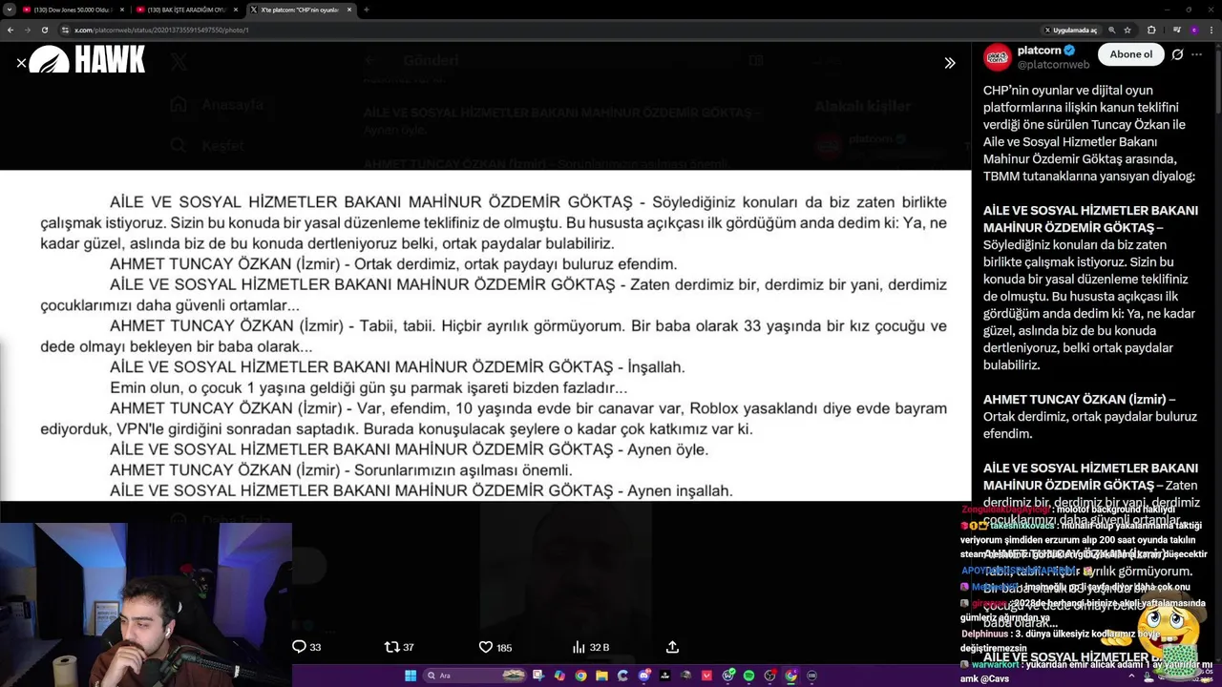Reload the page with the refresh icon
Screen dimensions: 1222x687
tap(44, 30)
